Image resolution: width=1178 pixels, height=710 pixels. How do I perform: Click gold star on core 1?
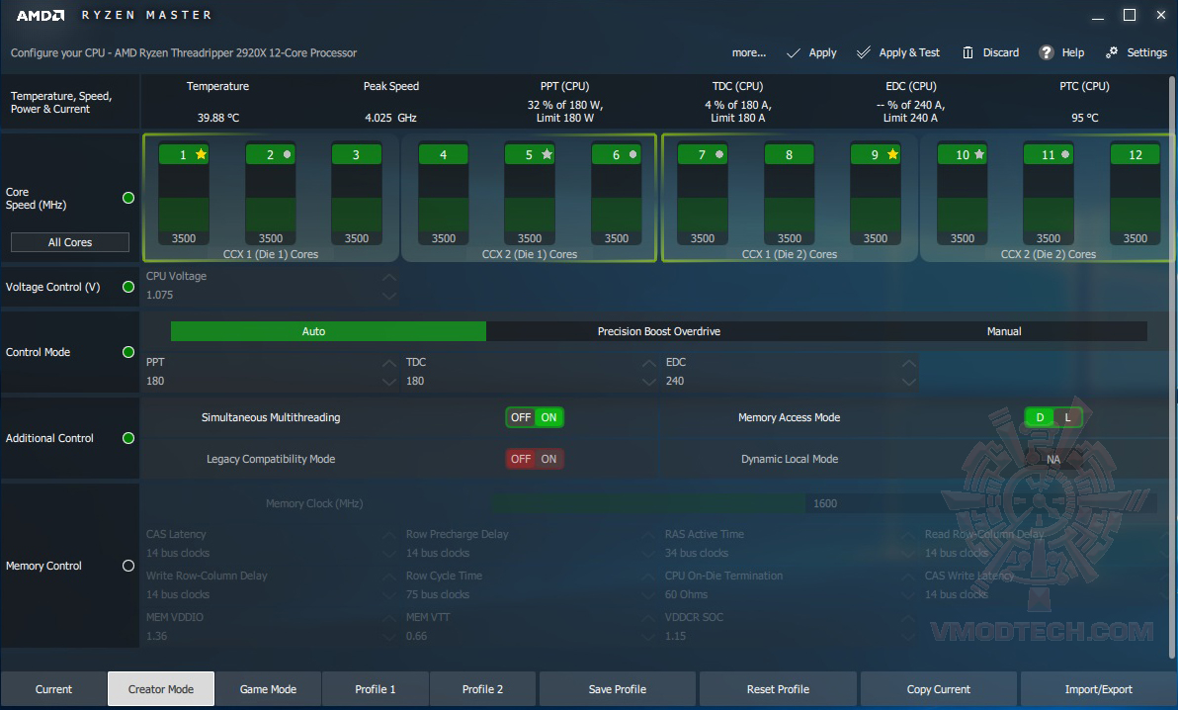click(x=201, y=154)
